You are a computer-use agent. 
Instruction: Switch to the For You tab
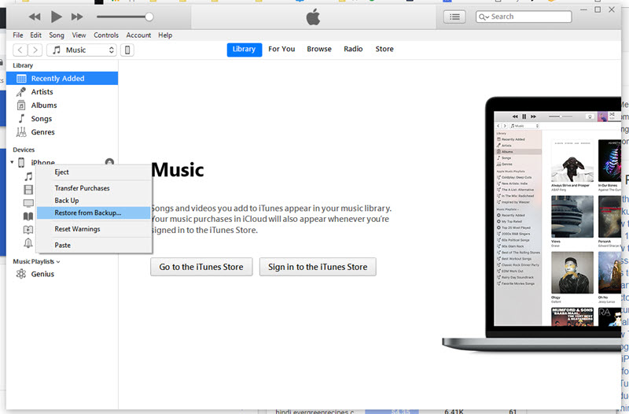pos(281,49)
